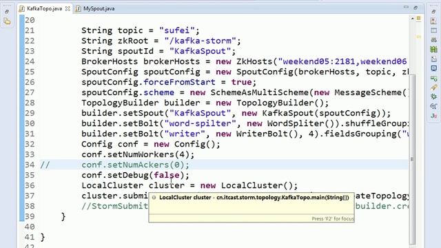Open the binoculars search view icon
The width and height of the screenshot is (441, 248).
[x=433, y=40]
